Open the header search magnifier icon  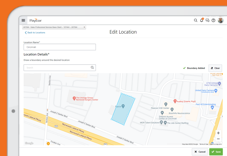[x=196, y=20]
